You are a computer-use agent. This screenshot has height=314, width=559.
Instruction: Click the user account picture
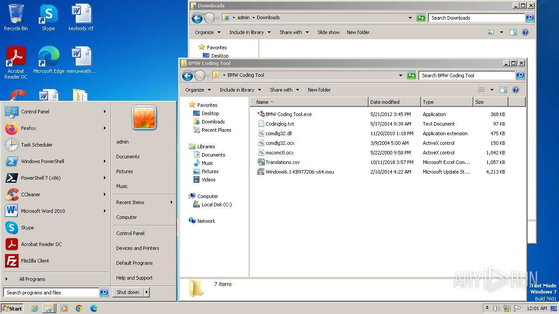[144, 117]
